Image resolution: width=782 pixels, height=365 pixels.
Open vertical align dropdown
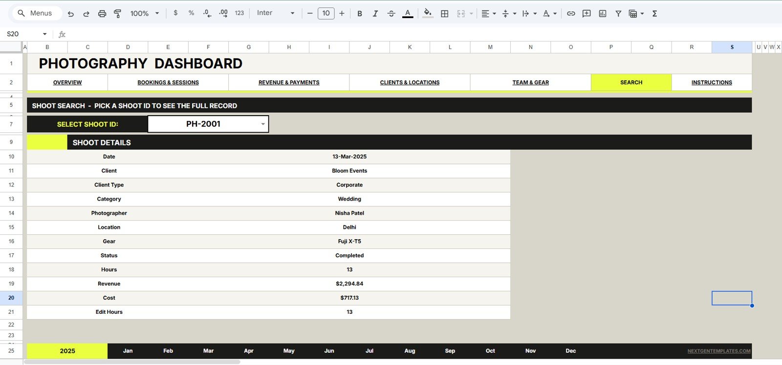pos(509,14)
